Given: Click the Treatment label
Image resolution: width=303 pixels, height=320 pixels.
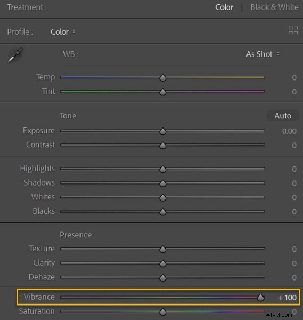Looking at the screenshot, I should click(27, 7).
